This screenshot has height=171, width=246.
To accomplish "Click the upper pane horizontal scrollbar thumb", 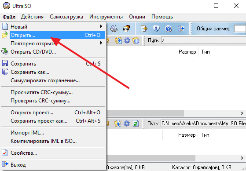I will (145, 113).
